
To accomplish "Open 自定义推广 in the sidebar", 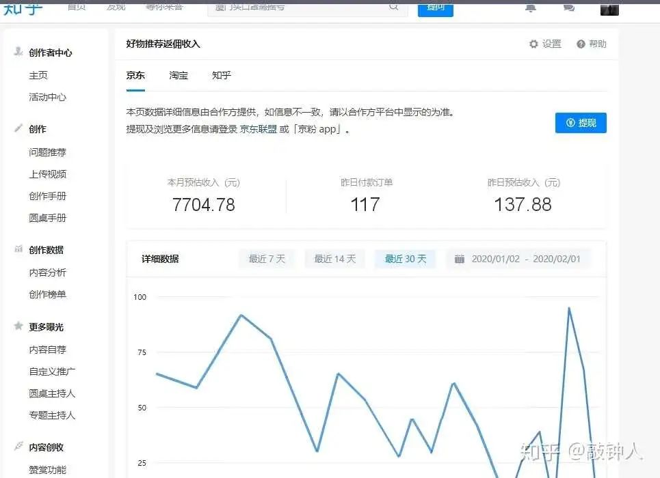I will 52,371.
